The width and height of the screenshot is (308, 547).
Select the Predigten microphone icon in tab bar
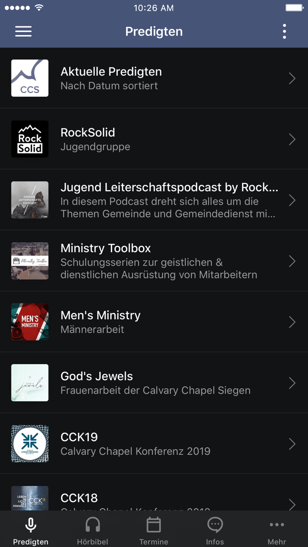(30, 524)
